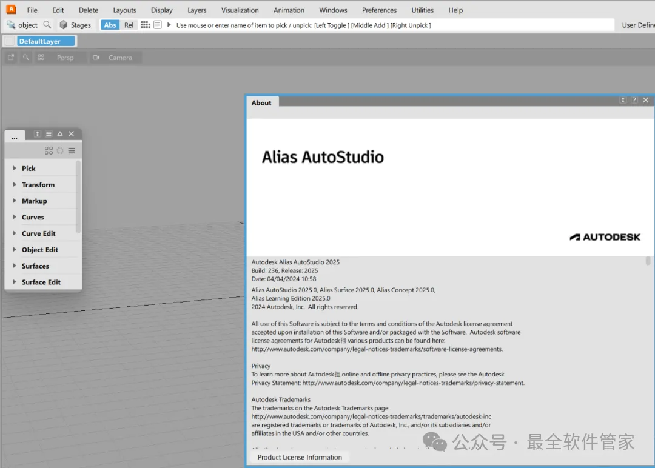Open the palette hamburger menu
This screenshot has width=655, height=468.
72,151
